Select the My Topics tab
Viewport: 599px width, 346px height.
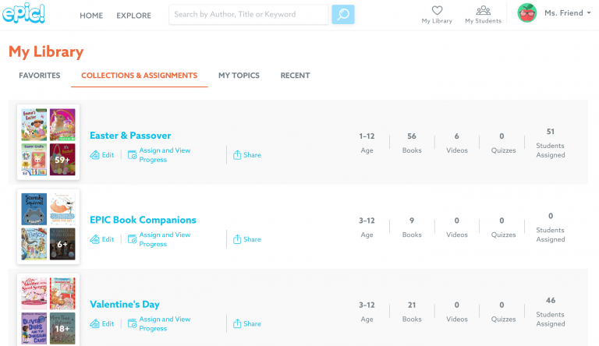point(239,76)
